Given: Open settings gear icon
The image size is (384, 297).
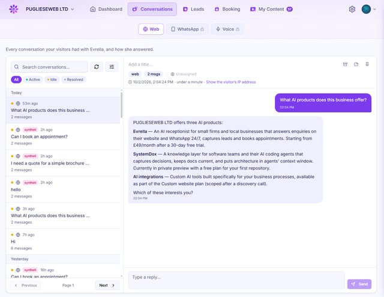Looking at the screenshot, I should pos(352,9).
